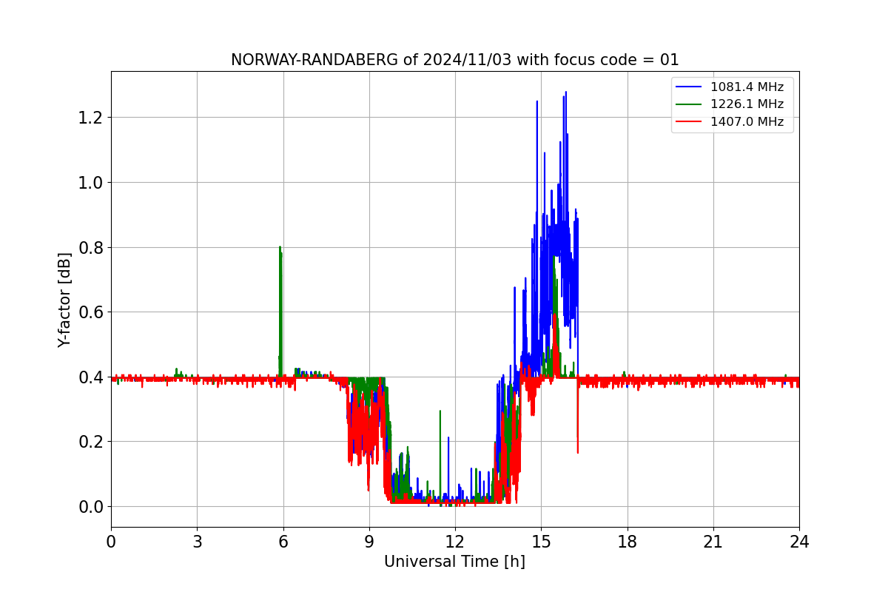
Task: Click y-axis tick label 1.2
Action: point(90,118)
